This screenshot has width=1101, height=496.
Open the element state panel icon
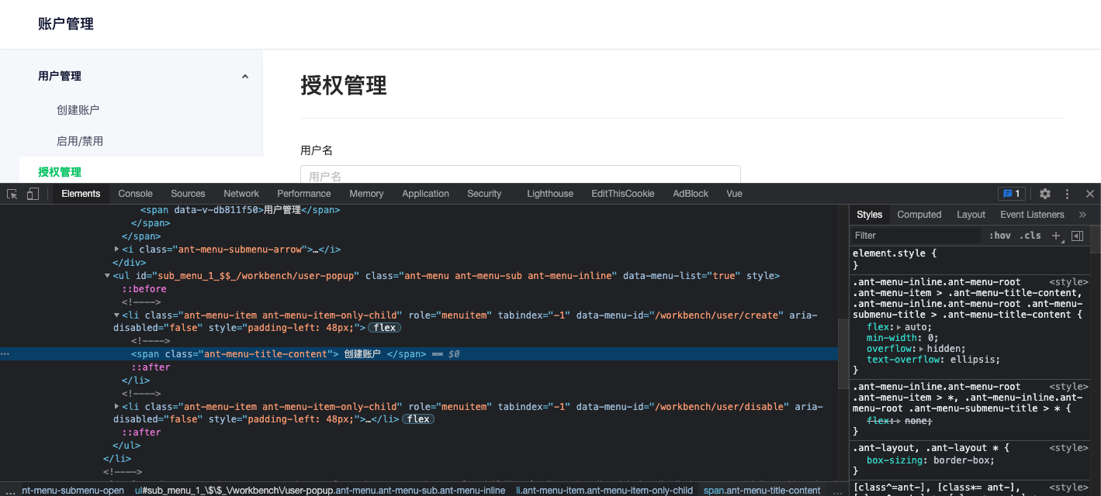tap(1078, 236)
